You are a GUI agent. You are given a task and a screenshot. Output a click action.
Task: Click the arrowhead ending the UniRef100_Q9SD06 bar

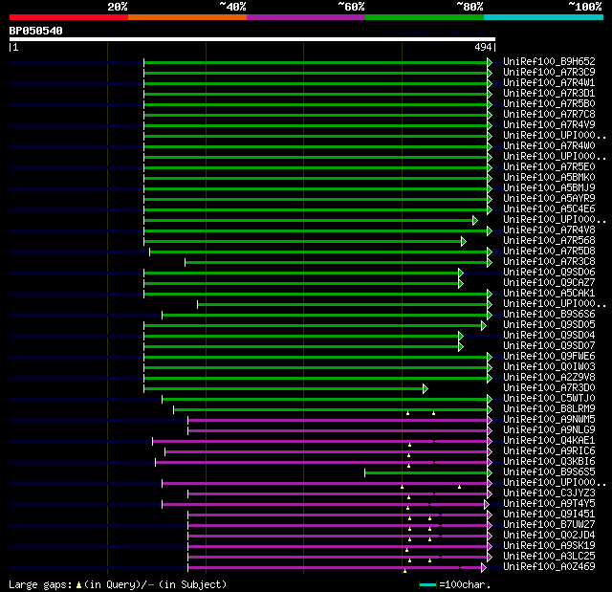[461, 273]
